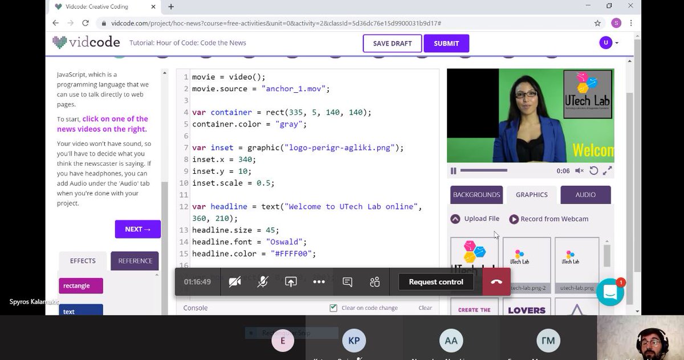Unmute the microphone in call bar
This screenshot has height=360, width=684.
click(262, 282)
